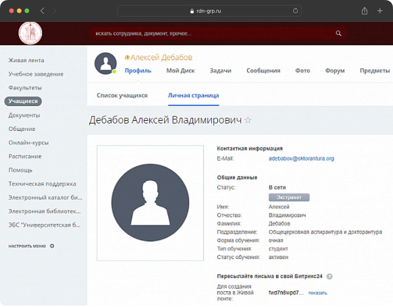Go back in browser history
The height and width of the screenshot is (307, 393).
[x=42, y=11]
